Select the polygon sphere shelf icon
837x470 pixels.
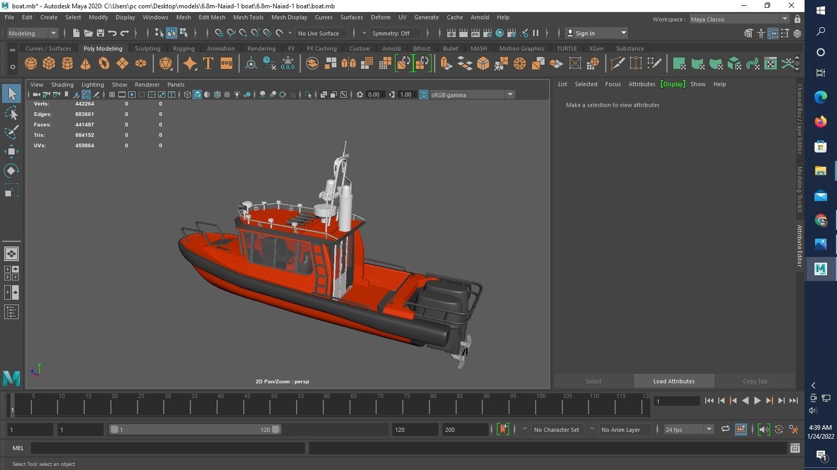pos(31,64)
